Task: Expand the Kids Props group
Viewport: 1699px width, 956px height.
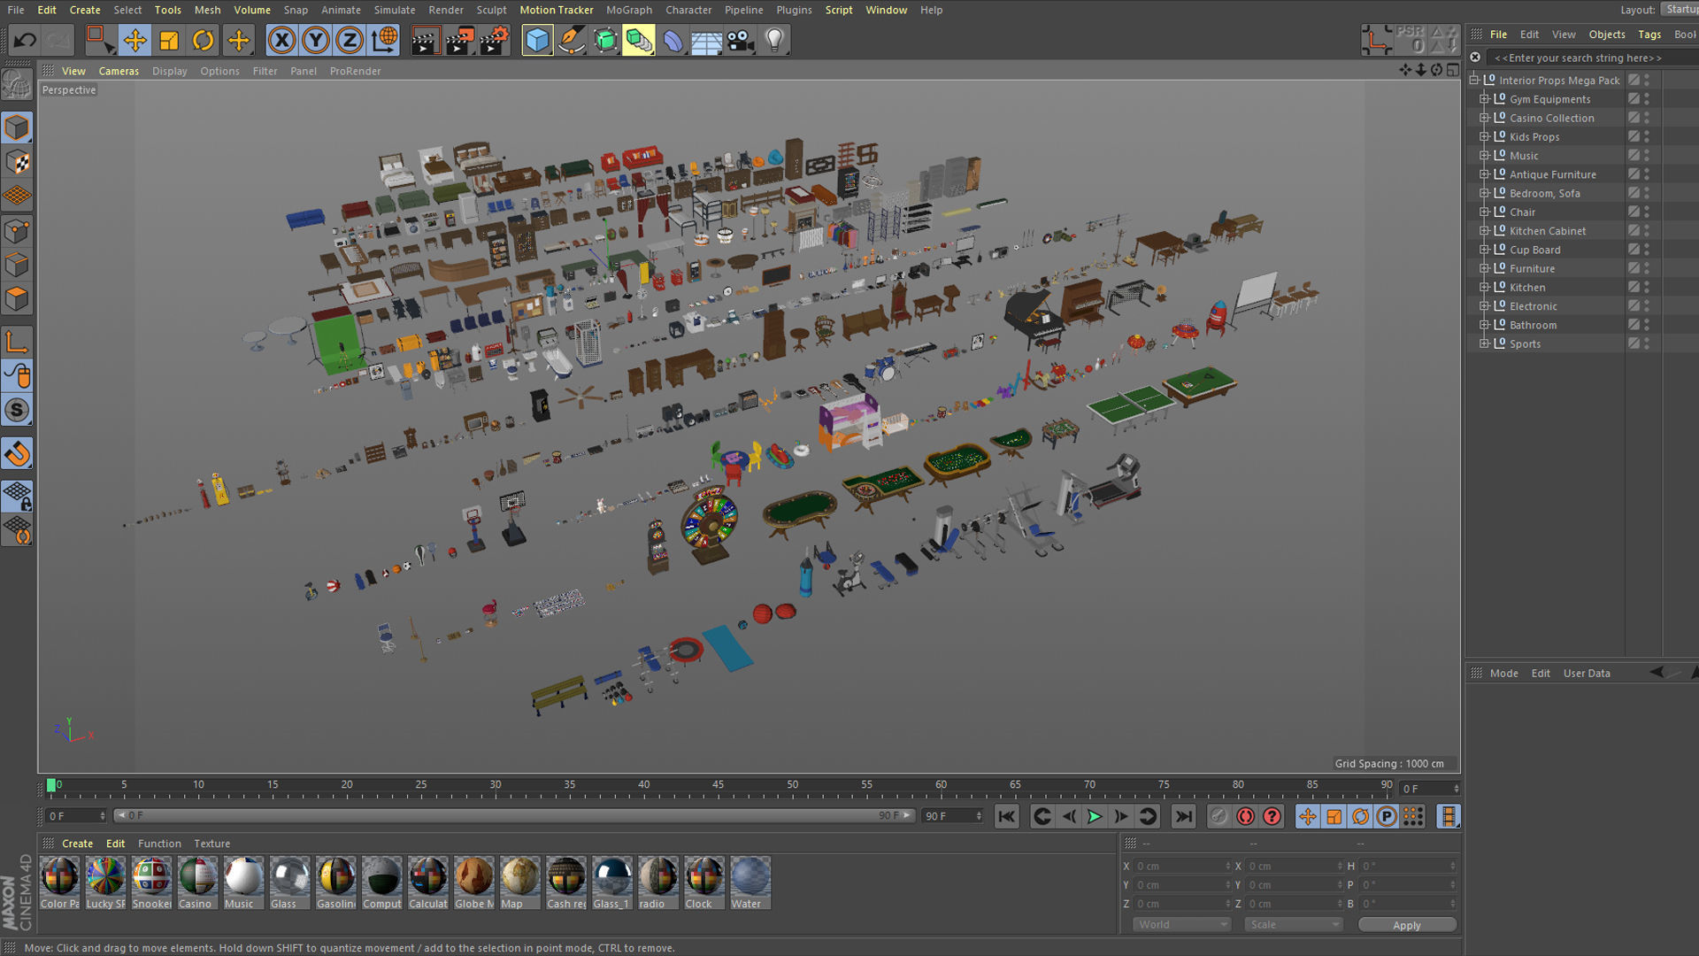Action: pos(1484,136)
